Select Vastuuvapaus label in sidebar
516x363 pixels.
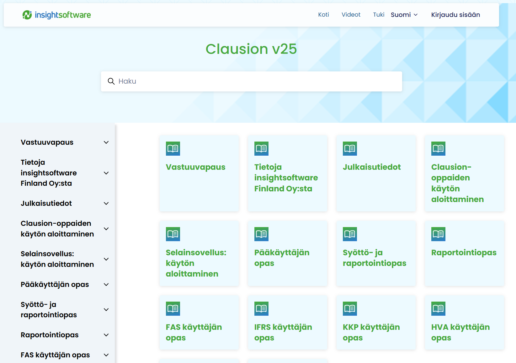(x=47, y=143)
